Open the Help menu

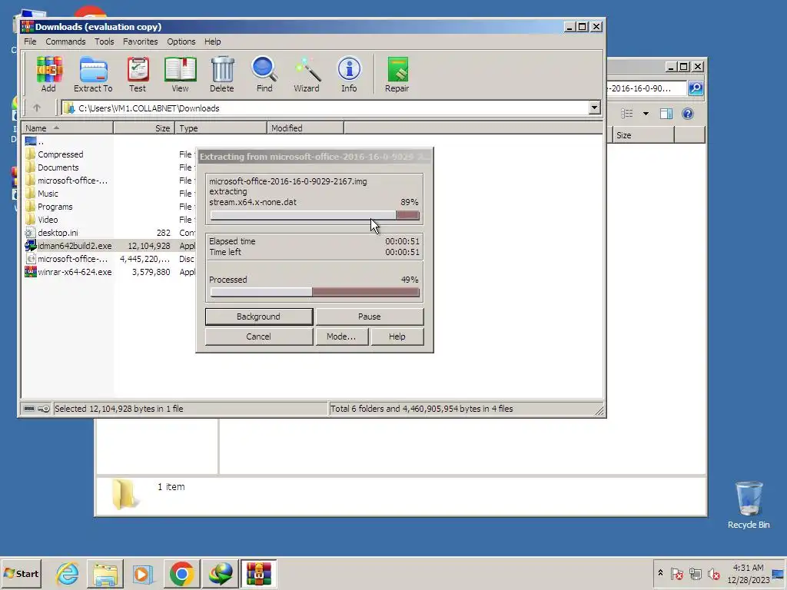212,41
